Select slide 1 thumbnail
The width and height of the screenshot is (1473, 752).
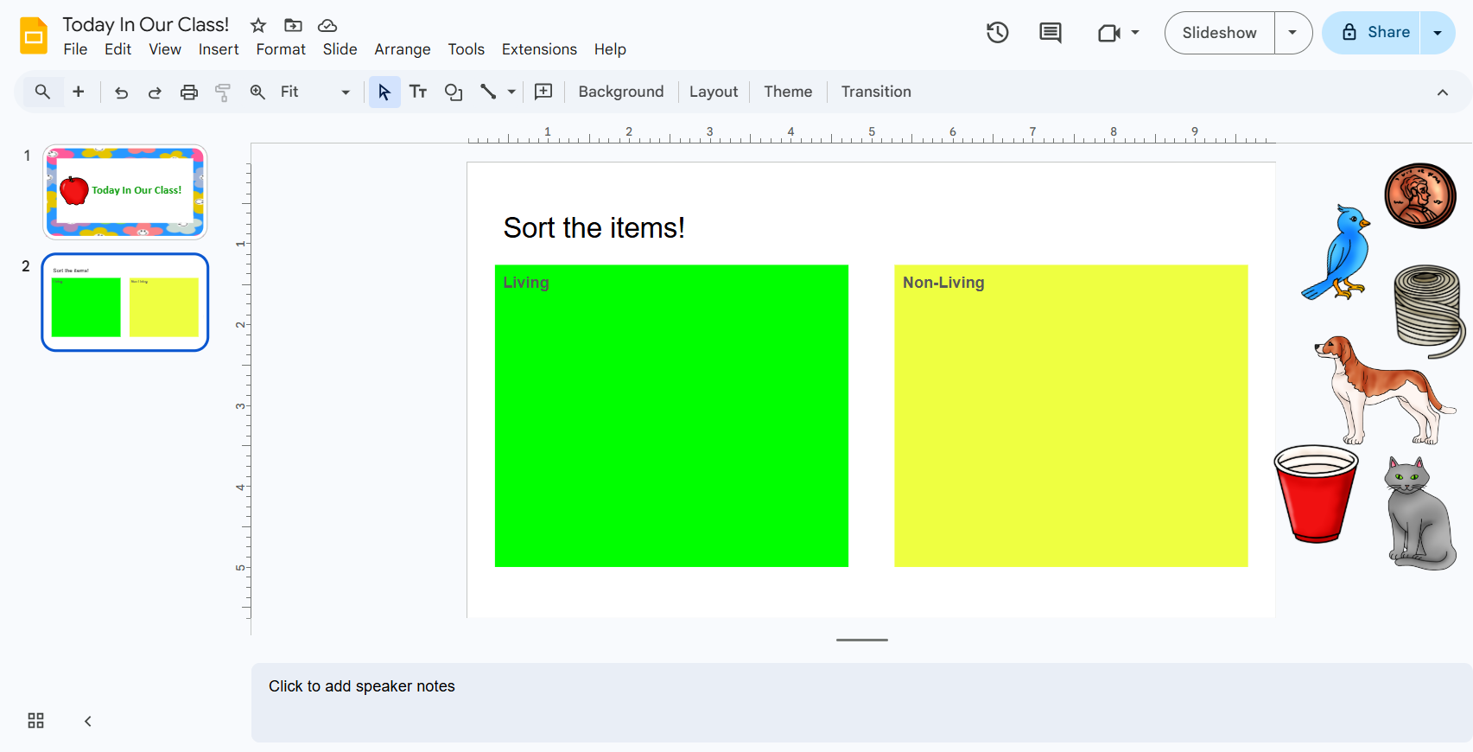[x=125, y=191]
